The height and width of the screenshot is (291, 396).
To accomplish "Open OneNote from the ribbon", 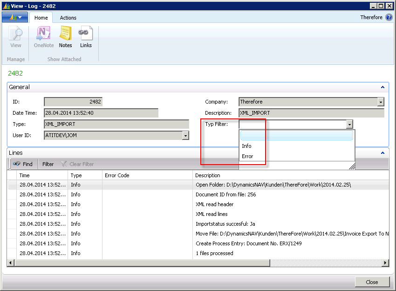I will [44, 37].
